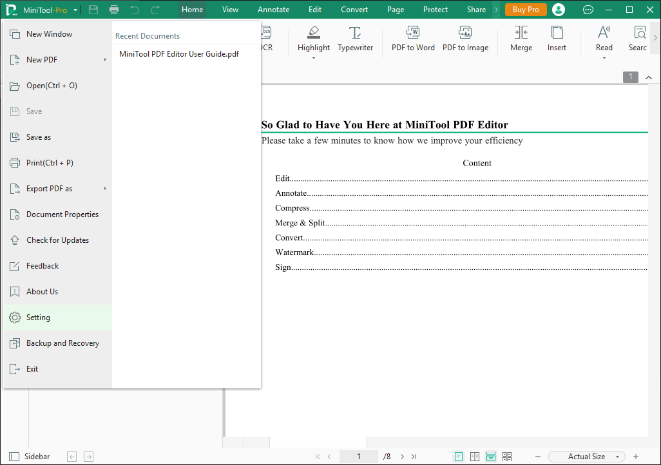Open the Actual Size zoom dropdown
This screenshot has height=465, width=661.
click(586, 457)
